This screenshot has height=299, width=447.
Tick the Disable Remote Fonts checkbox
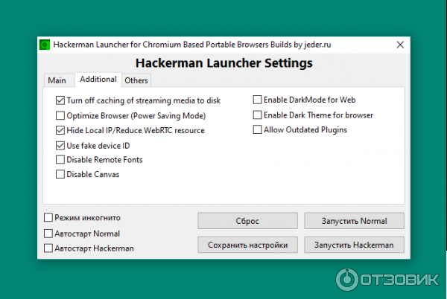tap(60, 160)
